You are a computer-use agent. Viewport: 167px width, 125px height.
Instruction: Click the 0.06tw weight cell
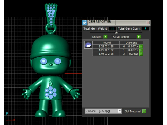pyautogui.click(x=133, y=54)
